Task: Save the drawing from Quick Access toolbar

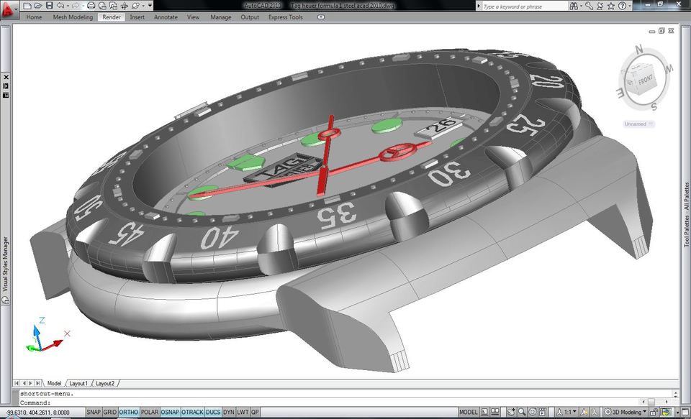Action: [x=49, y=6]
